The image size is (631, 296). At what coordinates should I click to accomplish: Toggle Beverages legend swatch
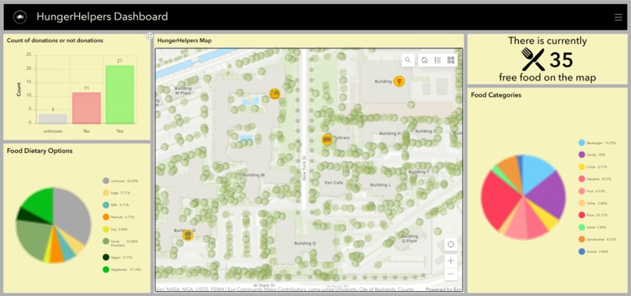click(x=582, y=143)
